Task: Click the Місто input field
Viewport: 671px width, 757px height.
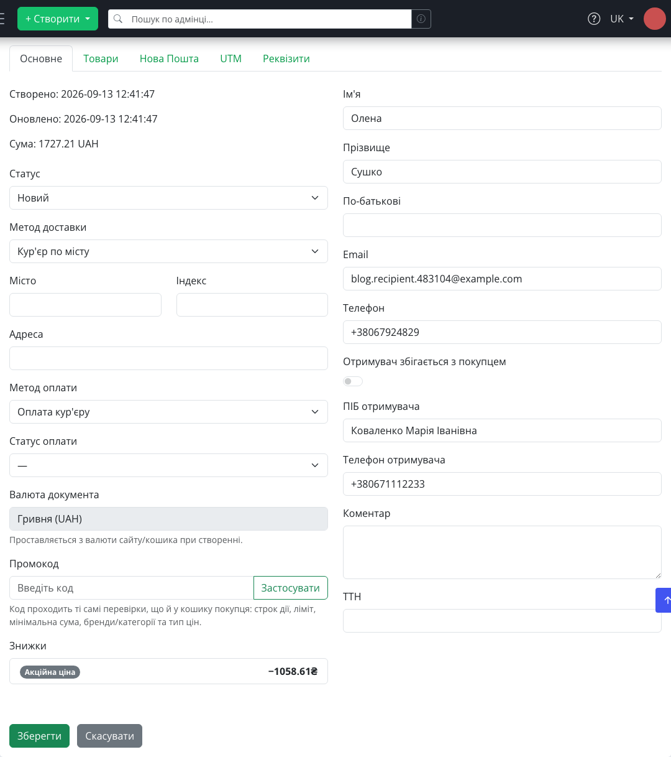Action: [85, 305]
